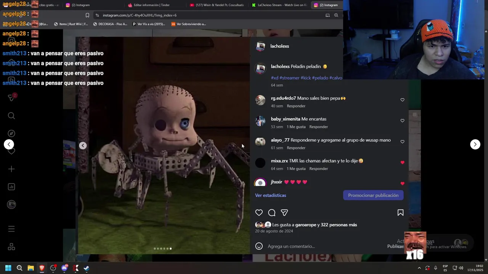Reply to rg.edu4rdo7's comment
The image size is (488, 274).
tap(296, 106)
